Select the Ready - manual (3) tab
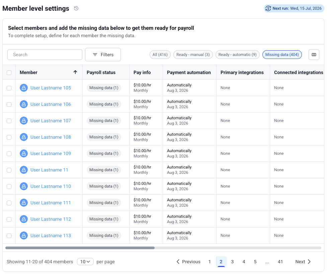 [193, 55]
